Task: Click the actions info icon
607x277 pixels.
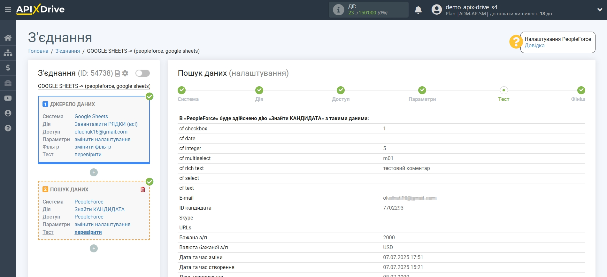Action: [x=338, y=10]
